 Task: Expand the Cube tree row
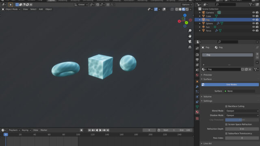tap(200, 16)
